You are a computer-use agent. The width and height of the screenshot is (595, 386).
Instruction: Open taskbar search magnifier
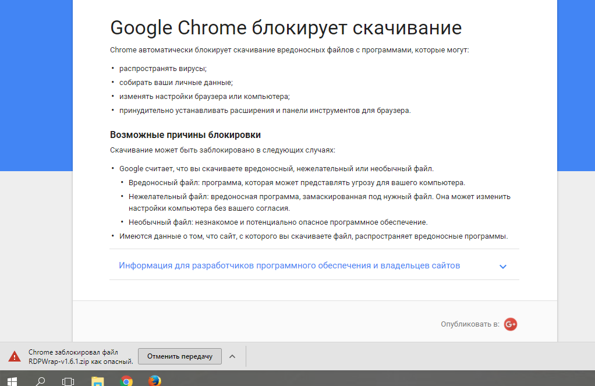point(40,381)
